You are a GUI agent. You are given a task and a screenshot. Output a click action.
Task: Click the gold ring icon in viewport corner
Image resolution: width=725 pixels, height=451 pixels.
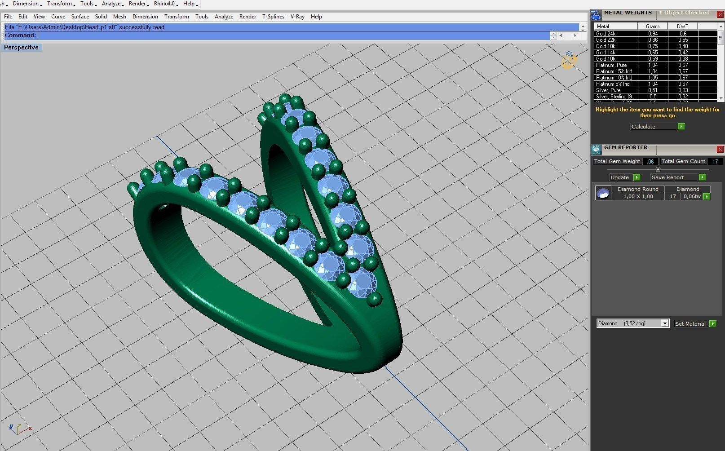point(569,60)
